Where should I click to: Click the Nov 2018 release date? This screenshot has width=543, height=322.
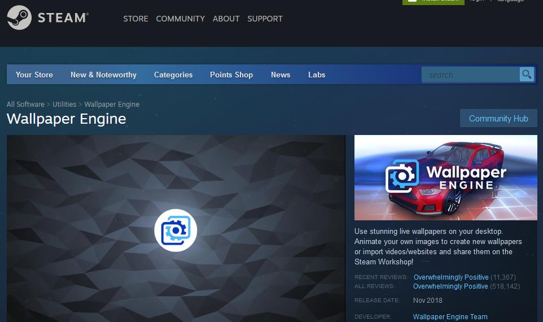pos(427,300)
